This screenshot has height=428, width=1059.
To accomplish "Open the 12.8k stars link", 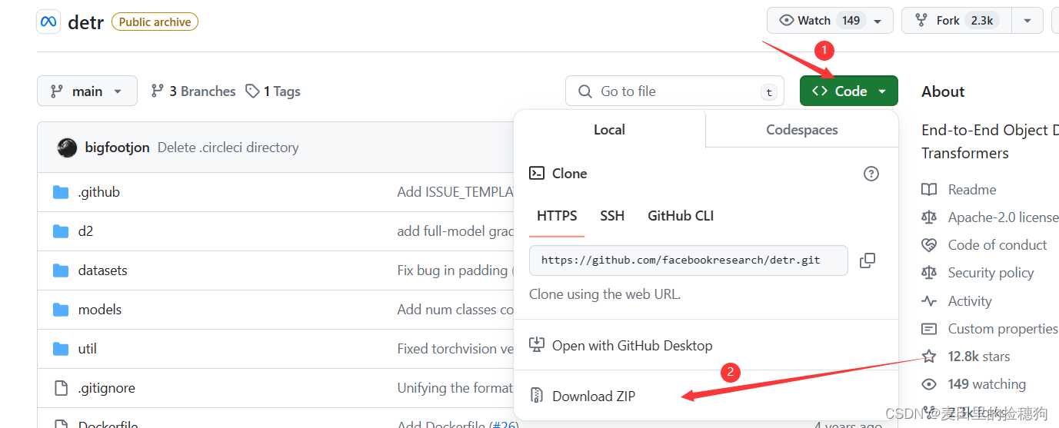I will pyautogui.click(x=979, y=357).
